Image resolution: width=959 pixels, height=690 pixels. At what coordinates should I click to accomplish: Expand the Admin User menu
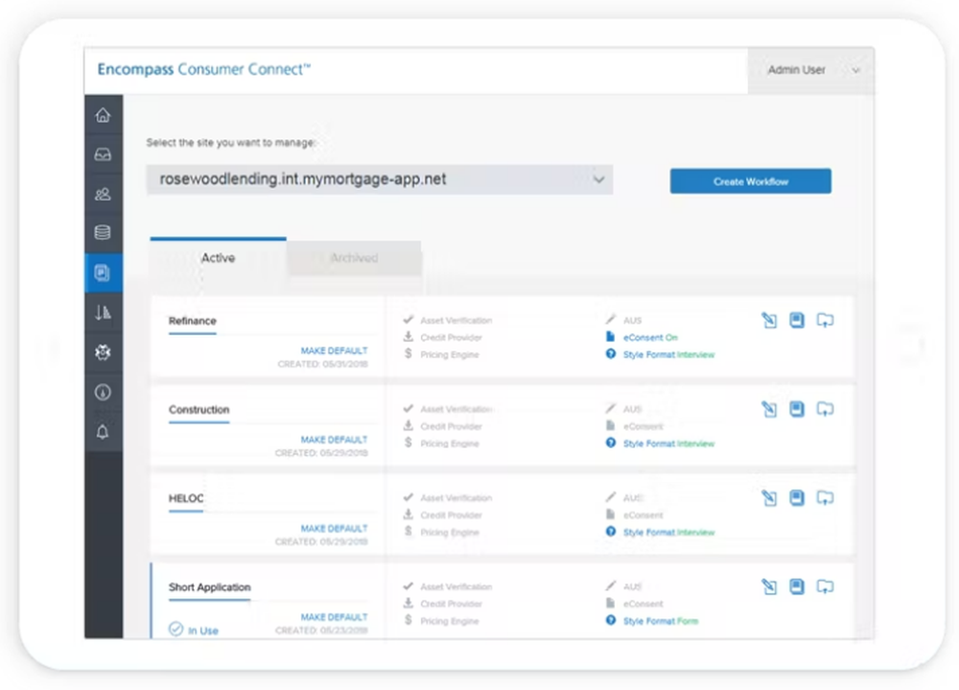point(811,70)
